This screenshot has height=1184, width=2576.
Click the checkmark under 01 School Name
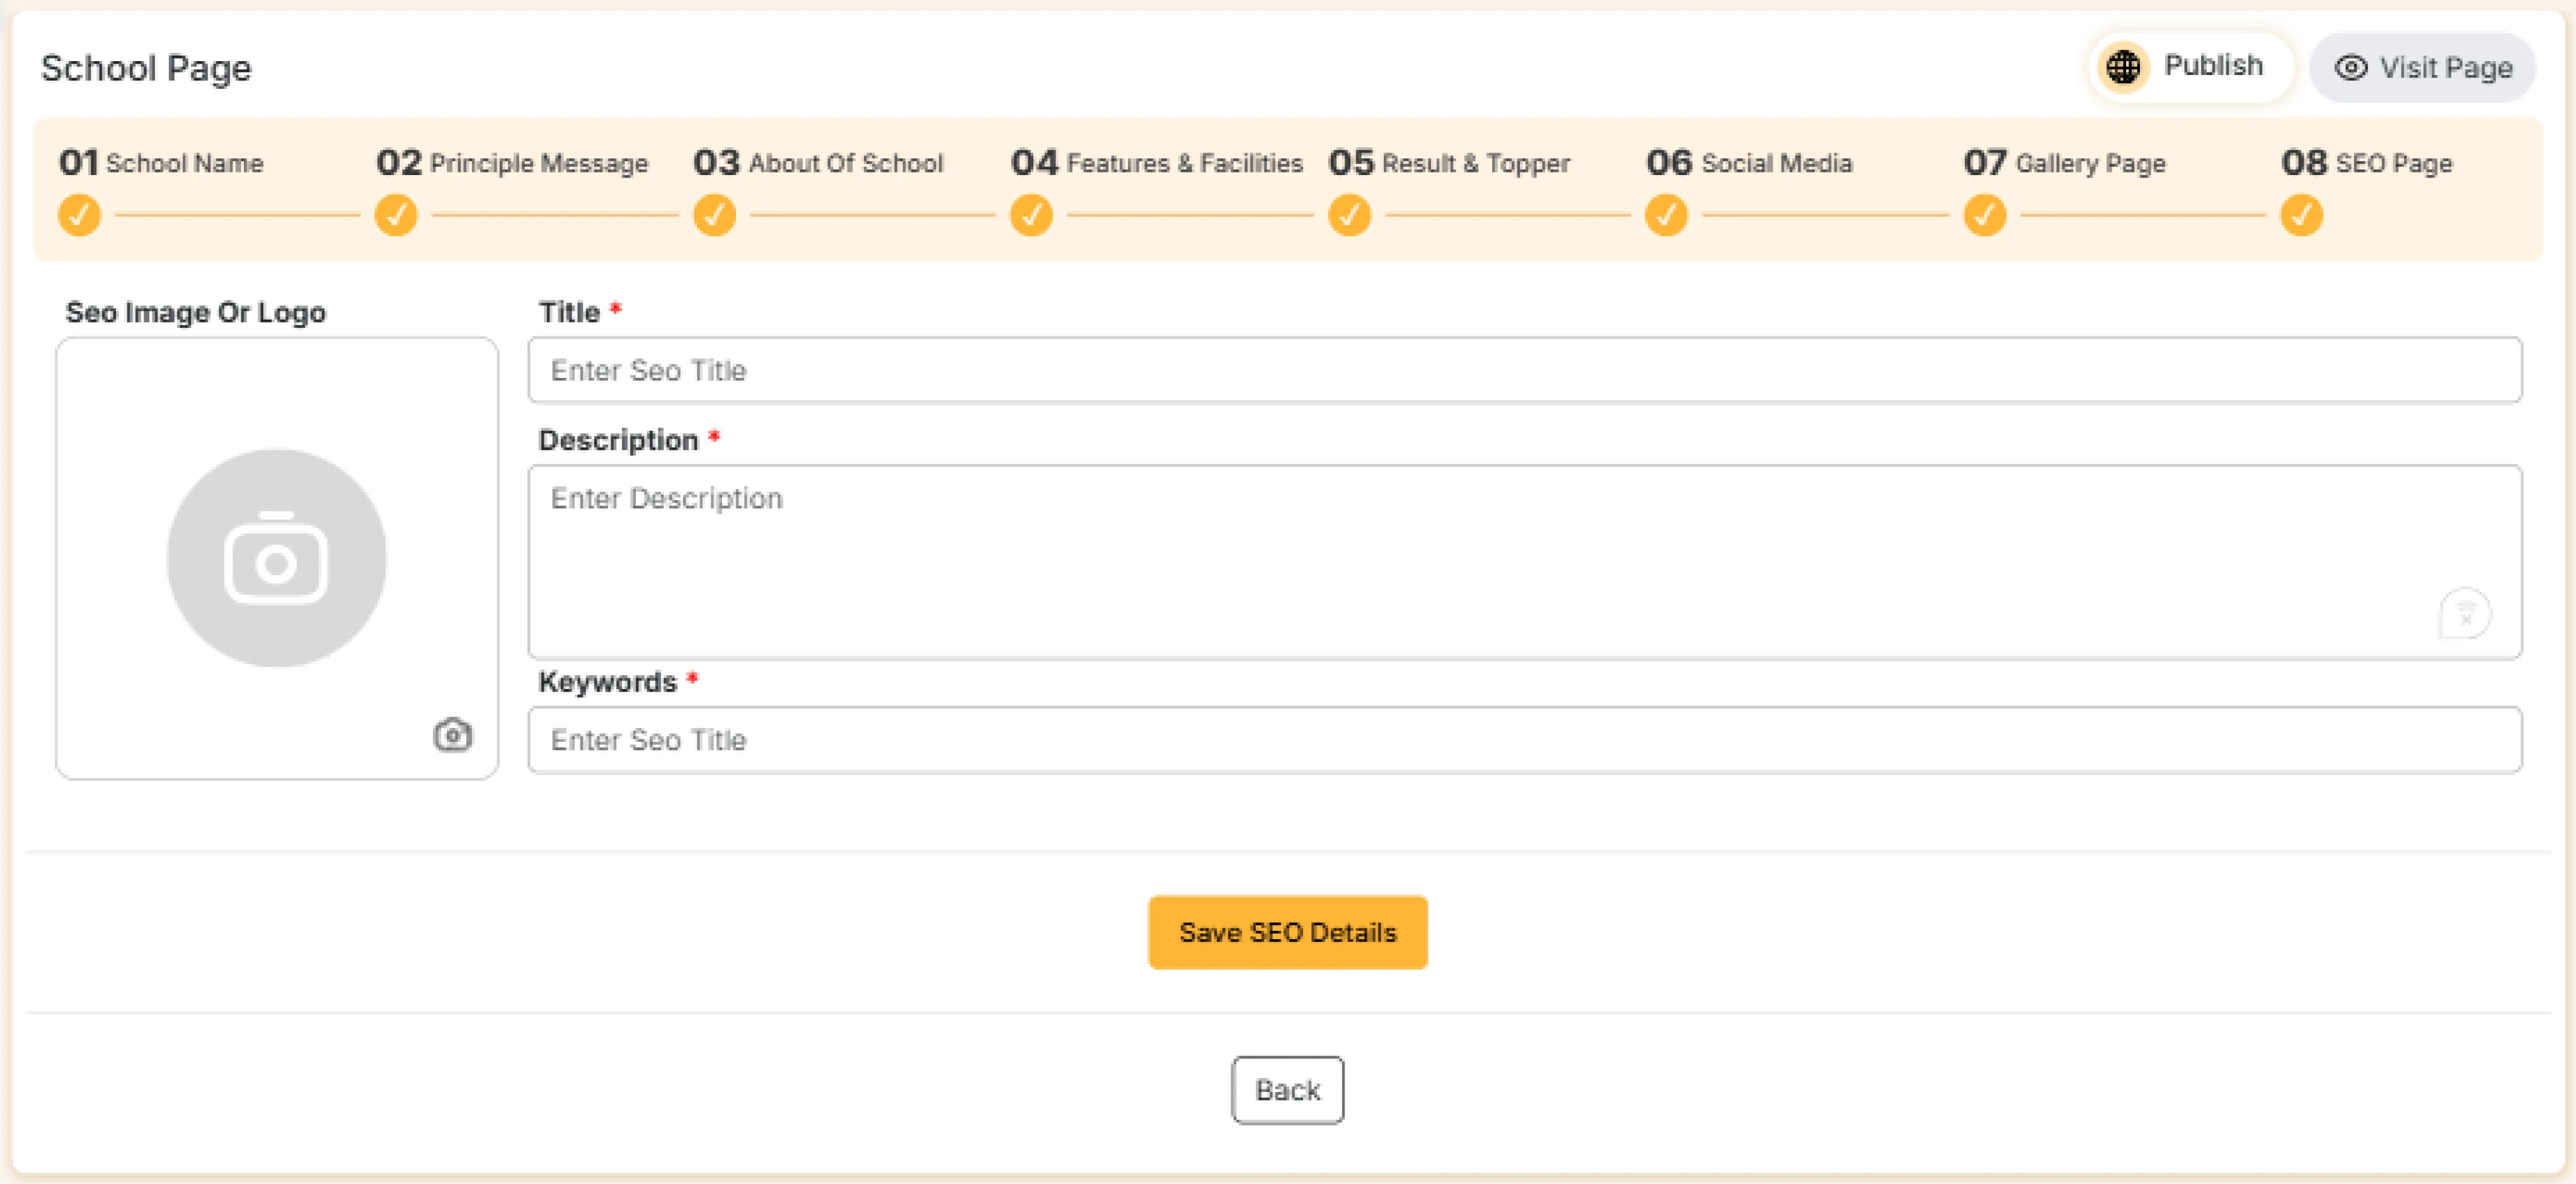tap(79, 215)
